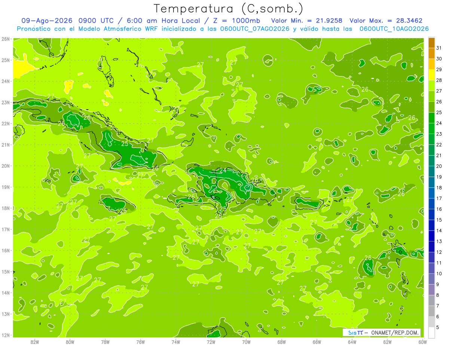Image resolution: width=449 pixels, height=347 pixels.
Task: Click the latitude label "24N"
Action: pyautogui.click(x=6, y=81)
